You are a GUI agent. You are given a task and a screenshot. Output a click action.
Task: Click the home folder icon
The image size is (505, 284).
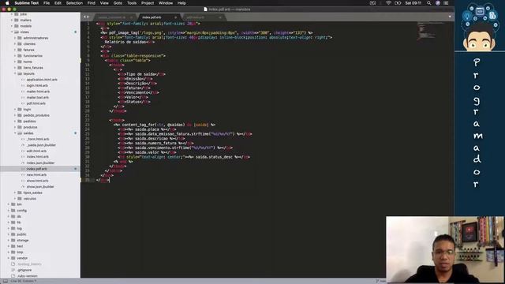tap(20, 62)
